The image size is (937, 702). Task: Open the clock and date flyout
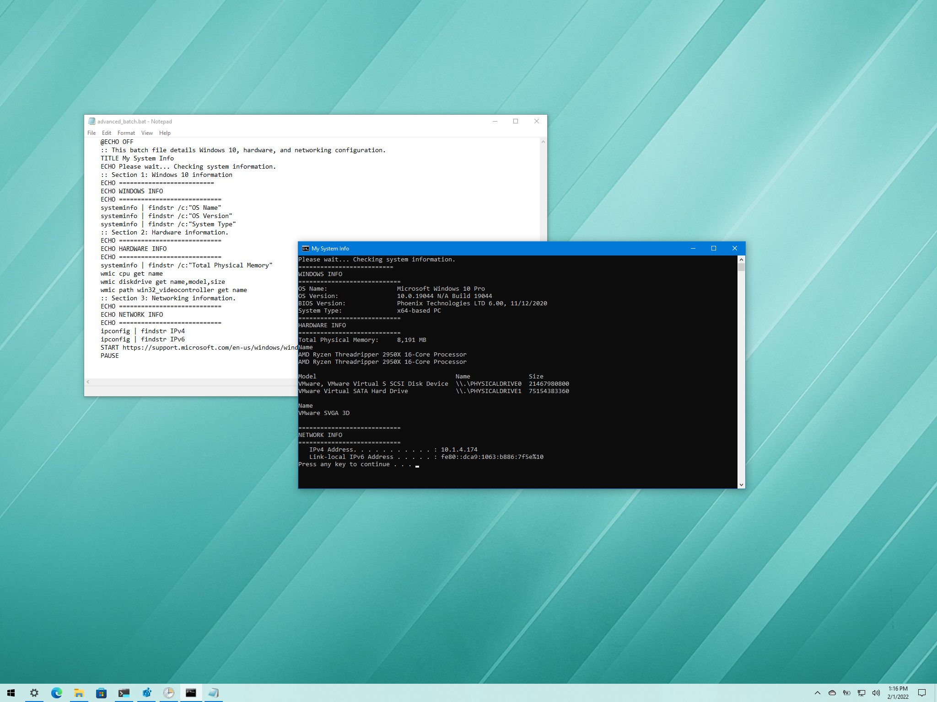click(898, 693)
